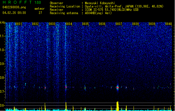Select the filename 0402260830.png
Image resolution: width=175 pixels, height=111 pixels.
pyautogui.click(x=14, y=7)
